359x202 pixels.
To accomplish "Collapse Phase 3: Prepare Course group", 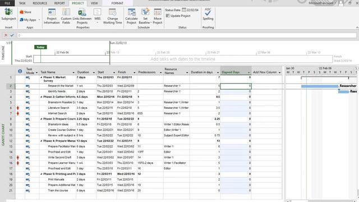I will (x=42, y=119).
